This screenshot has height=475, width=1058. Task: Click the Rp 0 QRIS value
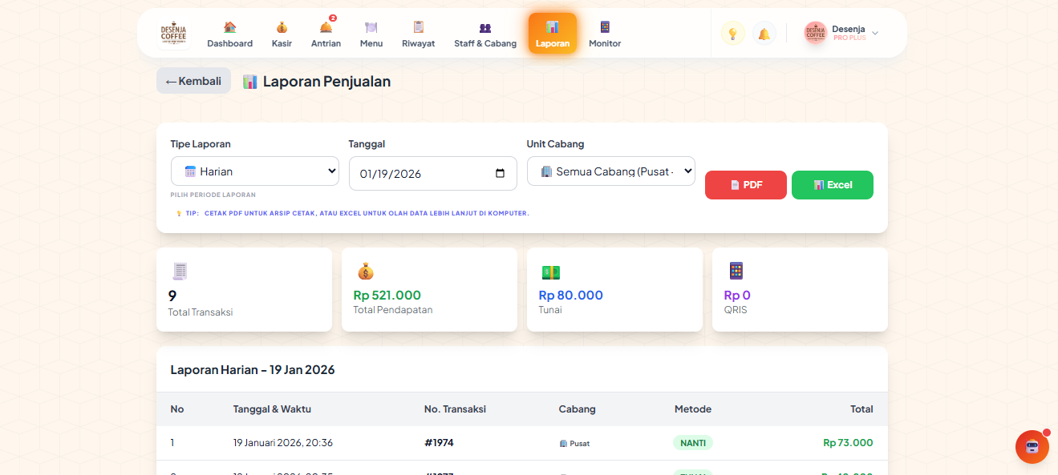pos(737,295)
